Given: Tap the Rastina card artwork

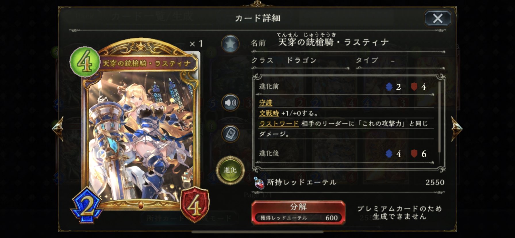Looking at the screenshot, I should tap(141, 135).
